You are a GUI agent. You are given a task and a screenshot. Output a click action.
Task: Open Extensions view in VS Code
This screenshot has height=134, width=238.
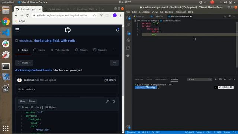click(x=128, y=48)
